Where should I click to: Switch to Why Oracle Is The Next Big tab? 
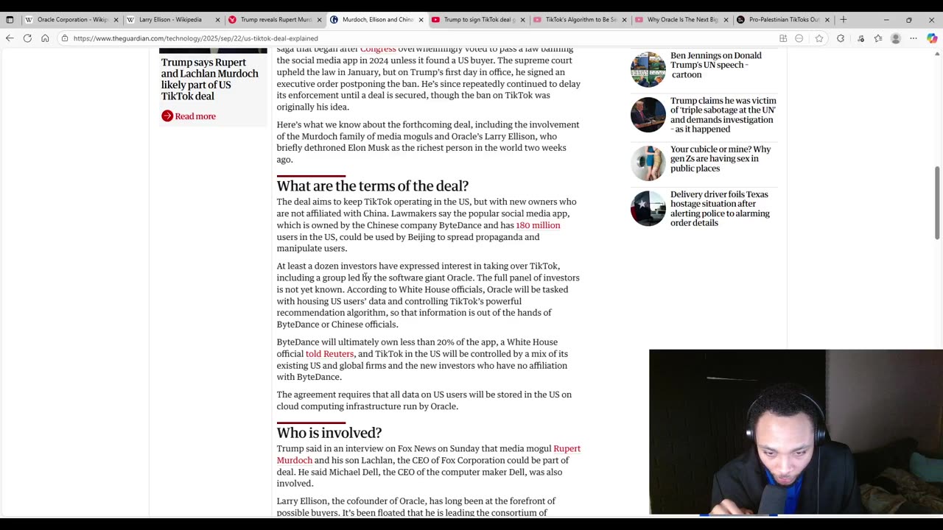click(681, 20)
